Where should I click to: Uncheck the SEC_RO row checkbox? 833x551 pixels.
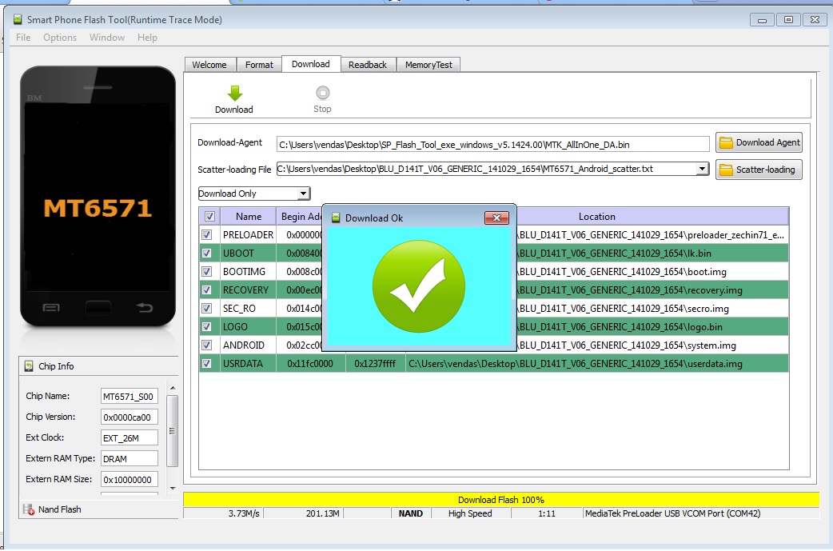(207, 308)
